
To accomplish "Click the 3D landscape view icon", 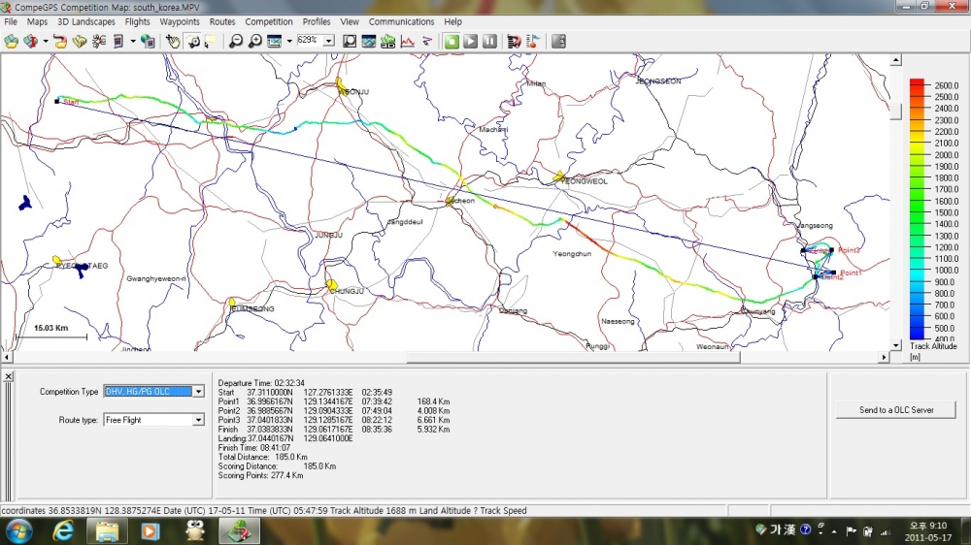I will coord(368,42).
